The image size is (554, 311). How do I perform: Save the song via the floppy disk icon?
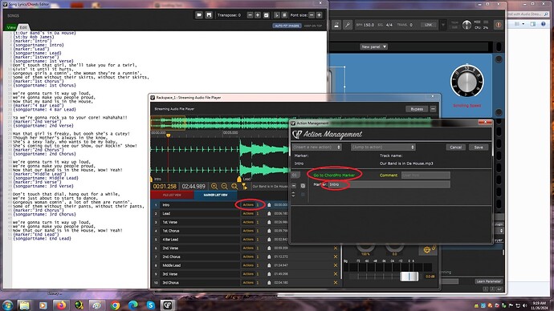point(209,15)
